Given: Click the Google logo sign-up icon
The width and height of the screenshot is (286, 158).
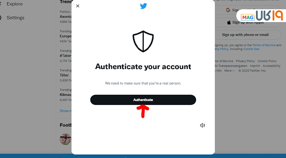Looking at the screenshot, I should click(228, 10).
